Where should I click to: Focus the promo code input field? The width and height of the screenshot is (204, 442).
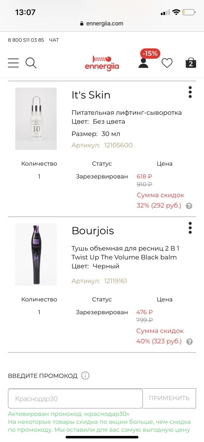(x=75, y=398)
